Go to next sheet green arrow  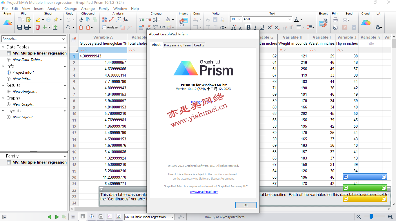pyautogui.click(x=57, y=217)
